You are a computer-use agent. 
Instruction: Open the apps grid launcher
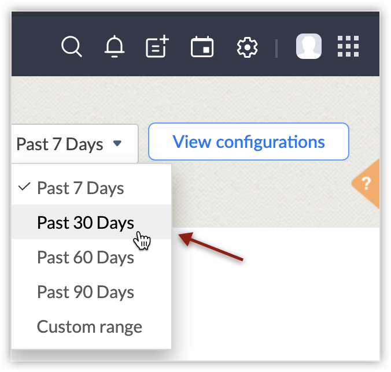click(x=348, y=46)
